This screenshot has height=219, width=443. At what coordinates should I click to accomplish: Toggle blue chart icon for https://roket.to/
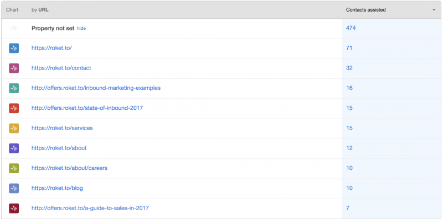tap(14, 48)
